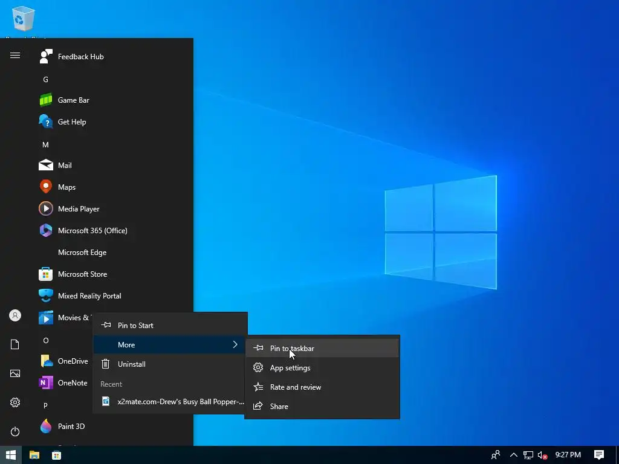Click the Movies & TV app icon
619x464 pixels.
click(x=46, y=318)
